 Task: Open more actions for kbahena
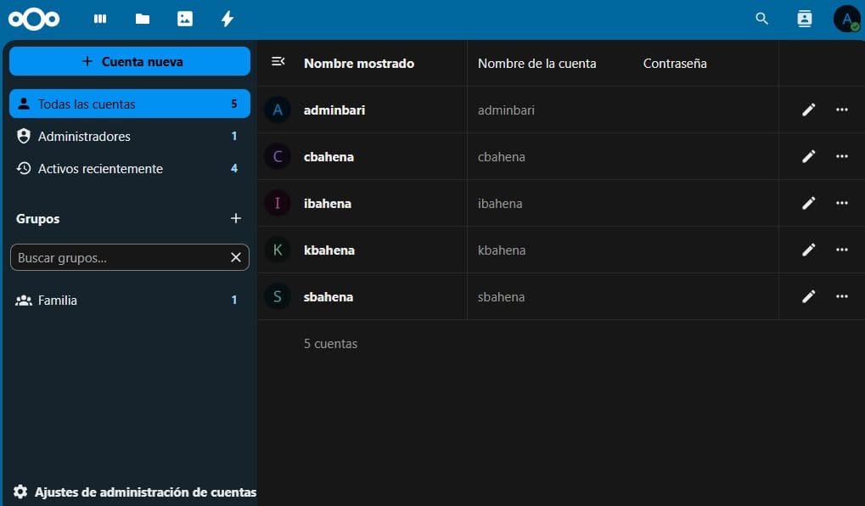(842, 250)
